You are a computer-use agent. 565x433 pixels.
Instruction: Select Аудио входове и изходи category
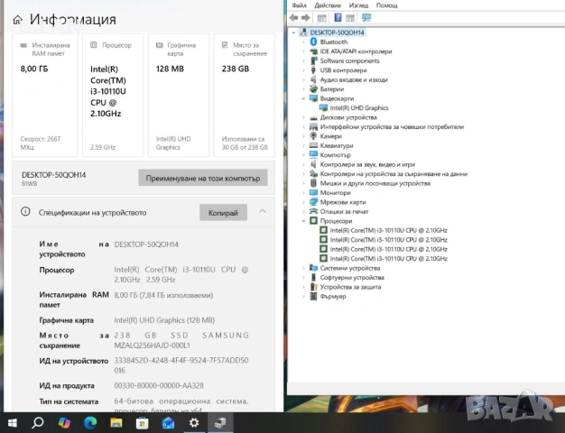tap(354, 79)
